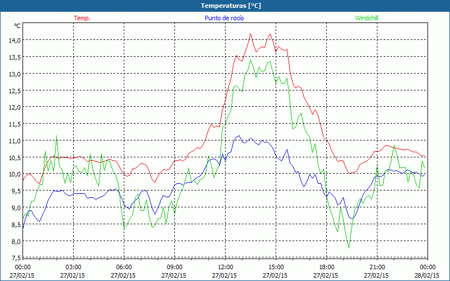Screen dimensions: 450x281
Task: Click the 13,5 y-axis value
Action: point(15,57)
